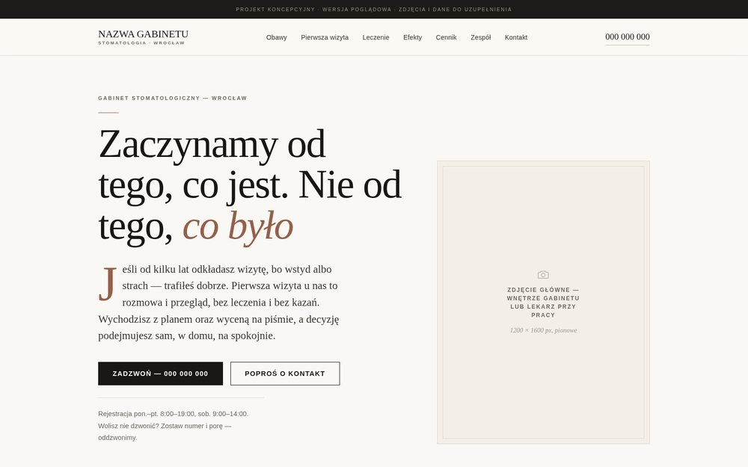Click the ZADZWOŃ — 000 000 000 button
Screen dimensions: 748x467
(x=160, y=374)
